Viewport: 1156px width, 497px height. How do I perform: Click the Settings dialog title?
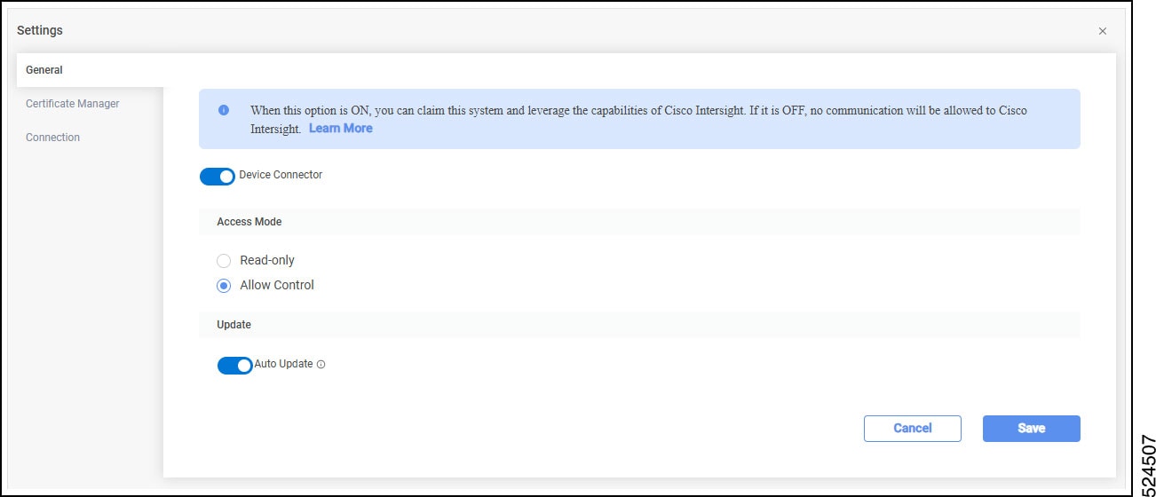pos(40,30)
